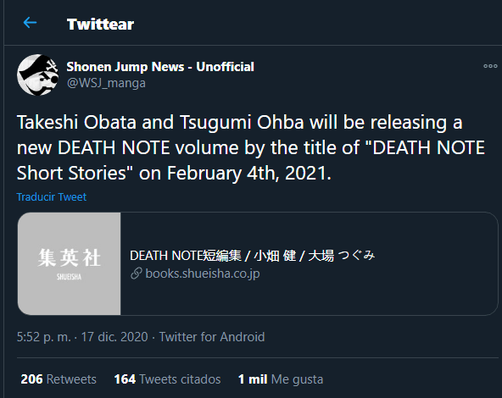Go back using the arrow icon
This screenshot has width=502, height=398.
[x=30, y=23]
